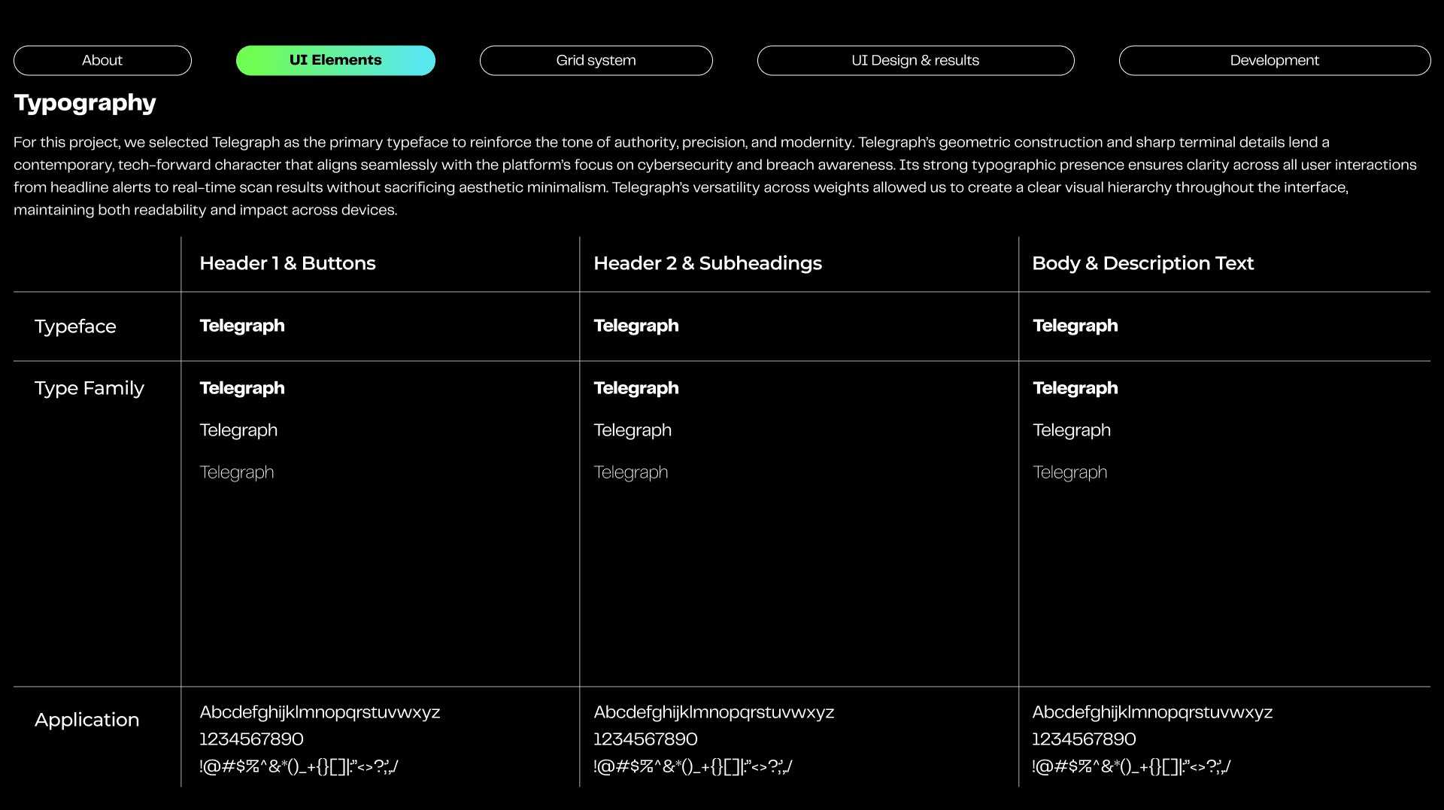This screenshot has width=1444, height=810.
Task: Open the Development tab
Action: coord(1274,60)
